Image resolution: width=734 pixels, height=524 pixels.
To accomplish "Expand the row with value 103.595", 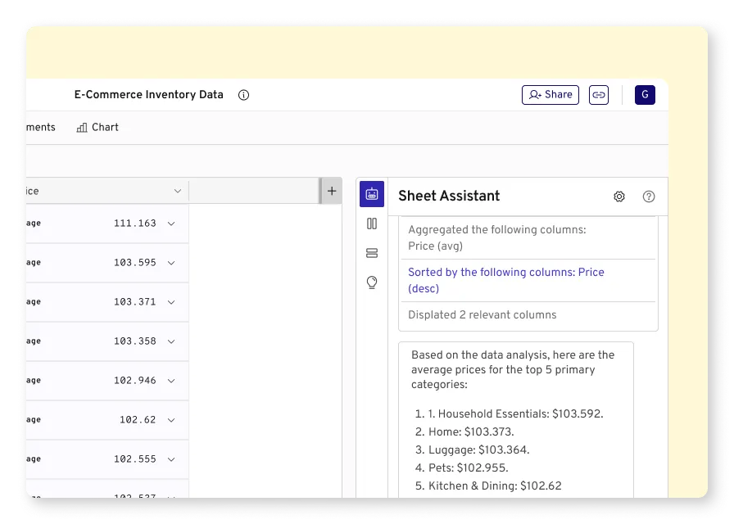I will coord(171,263).
